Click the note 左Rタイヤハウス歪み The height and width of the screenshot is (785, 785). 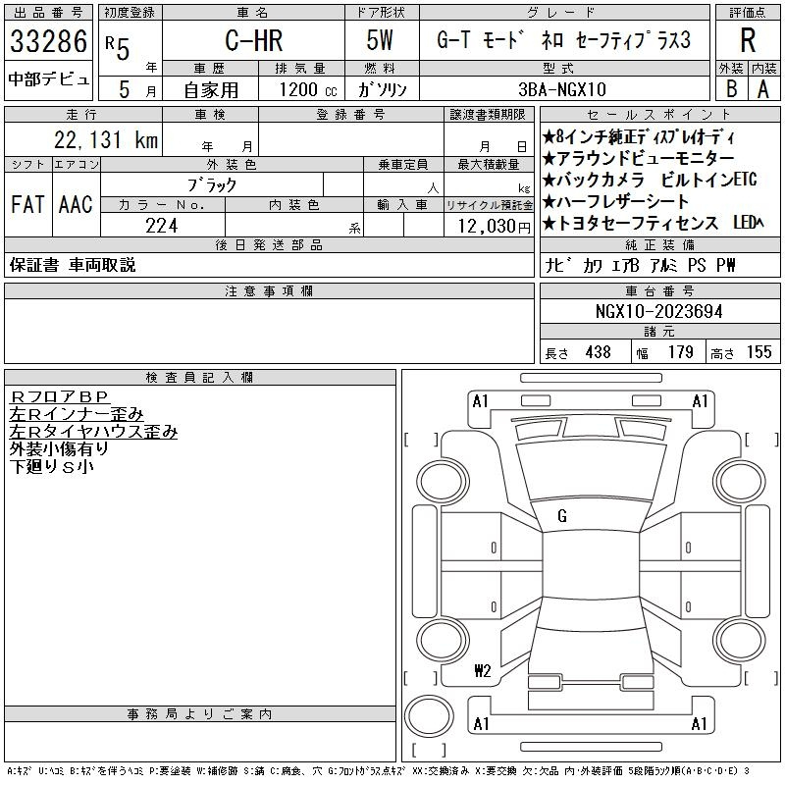point(93,432)
